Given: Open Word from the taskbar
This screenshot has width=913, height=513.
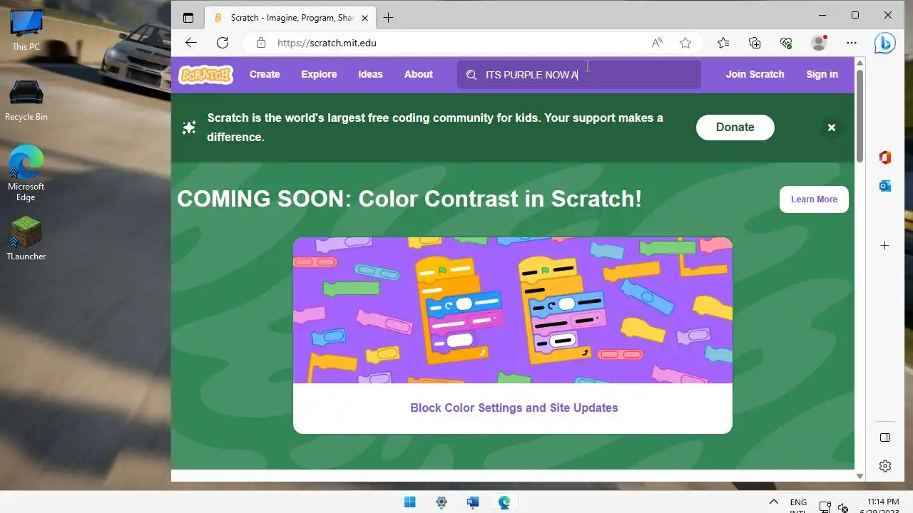Looking at the screenshot, I should coord(472,502).
